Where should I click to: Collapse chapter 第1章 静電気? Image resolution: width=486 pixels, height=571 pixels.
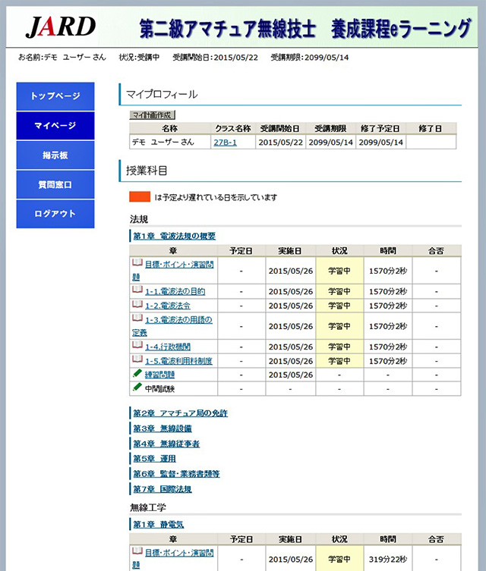tap(158, 525)
